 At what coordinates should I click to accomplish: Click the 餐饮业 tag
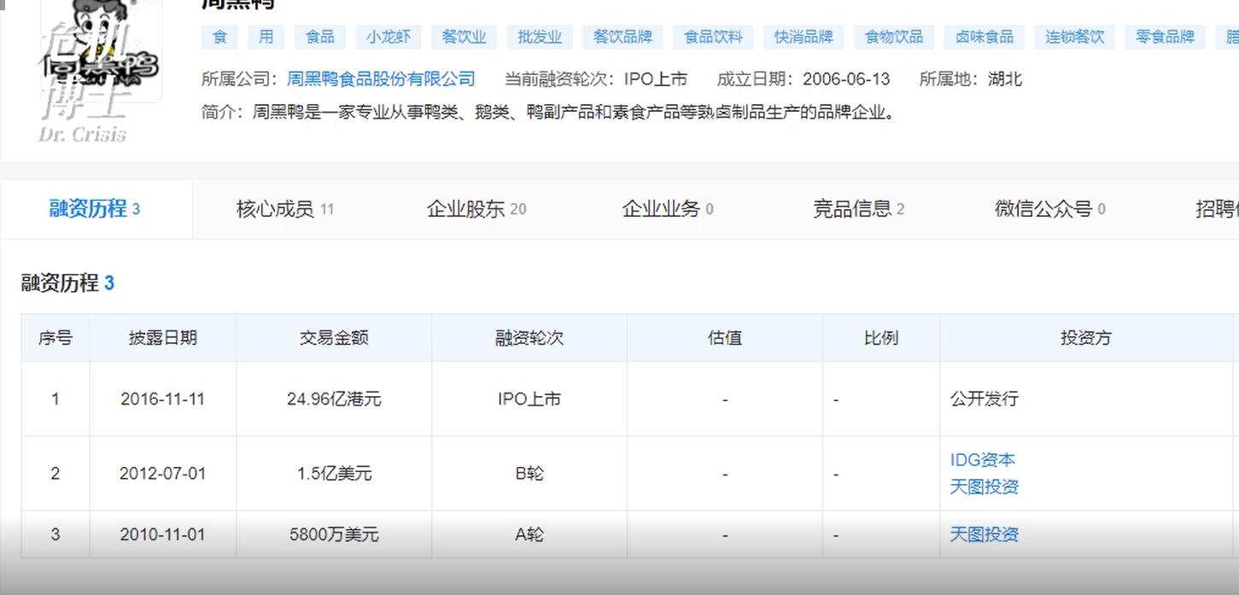click(464, 37)
